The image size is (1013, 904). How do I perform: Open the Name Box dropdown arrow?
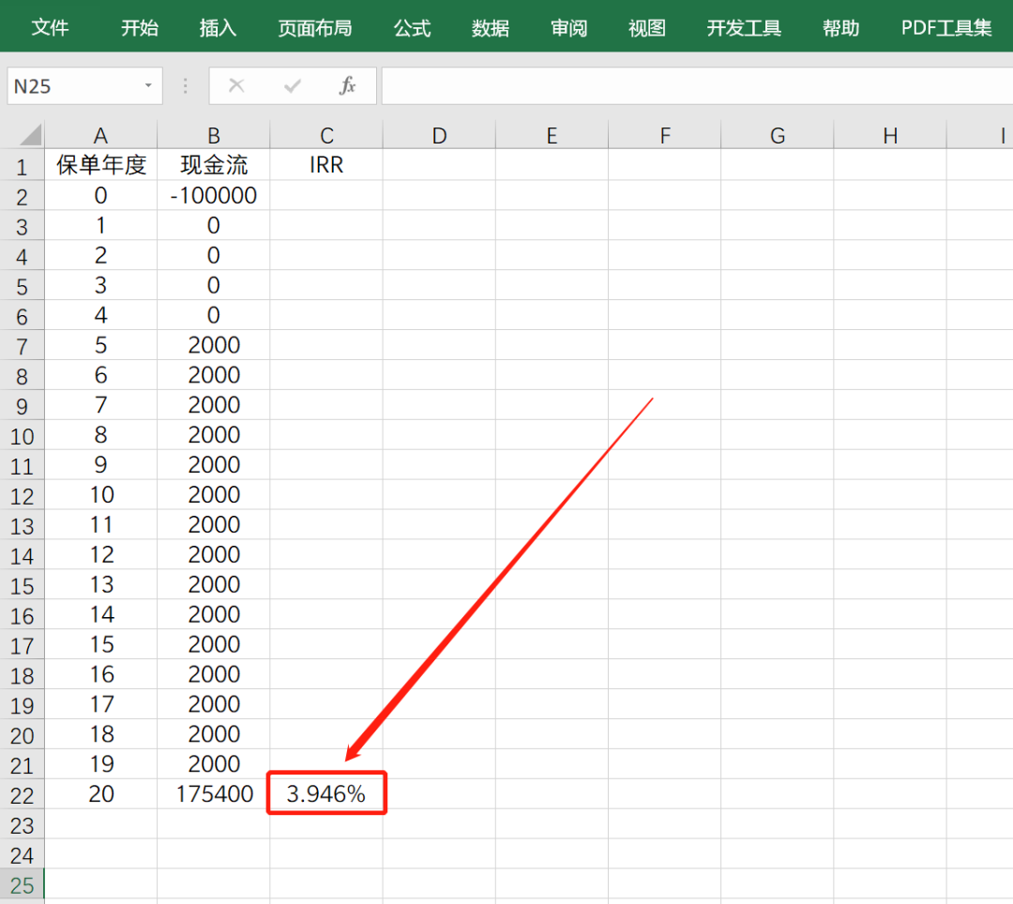tap(146, 85)
